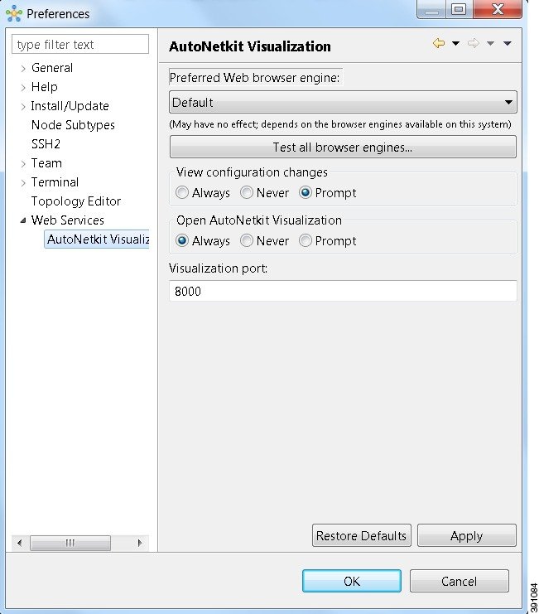Click the forward navigation arrow icon
This screenshot has height=614, width=539.
(474, 43)
